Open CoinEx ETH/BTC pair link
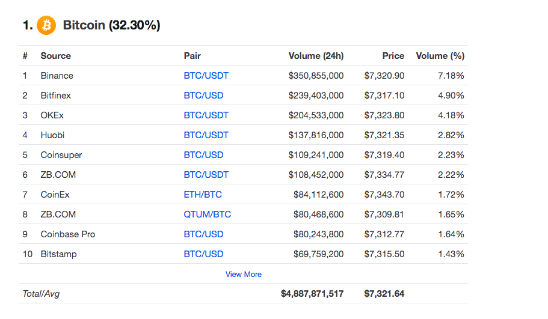This screenshot has height=319, width=548. coord(203,195)
